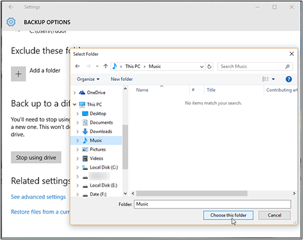
Task: Open the recent locations dropdown arrow
Action: click(97, 66)
